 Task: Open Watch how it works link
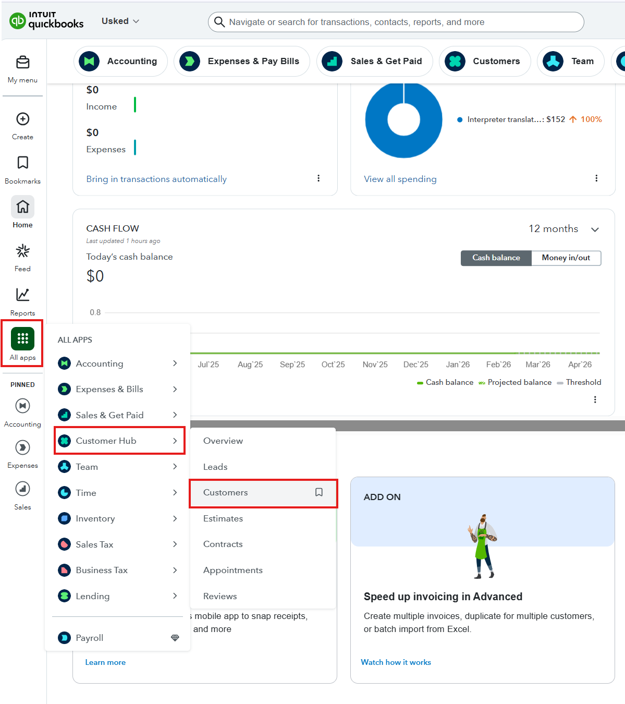pos(396,662)
